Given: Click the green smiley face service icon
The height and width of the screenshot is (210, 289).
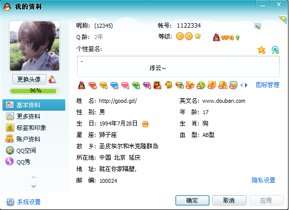Looking at the screenshot, I should tap(201, 85).
